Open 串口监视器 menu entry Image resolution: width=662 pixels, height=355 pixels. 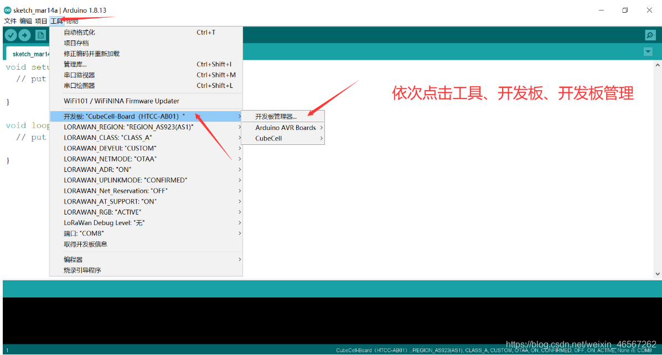point(146,75)
